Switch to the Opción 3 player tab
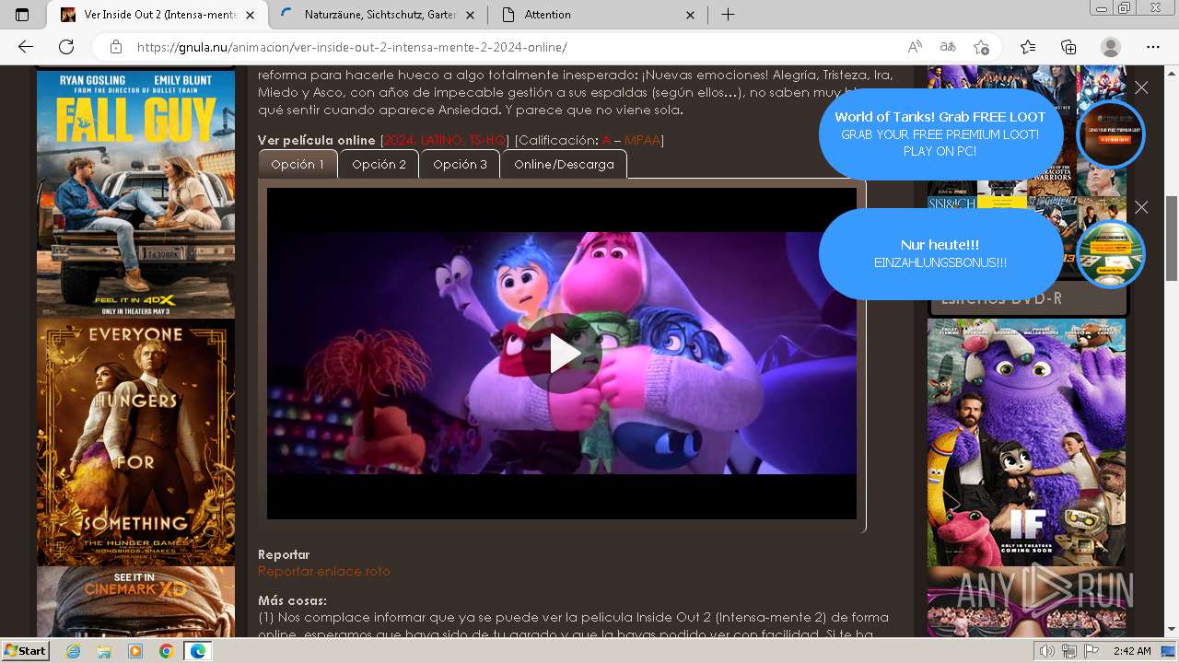 (x=460, y=164)
